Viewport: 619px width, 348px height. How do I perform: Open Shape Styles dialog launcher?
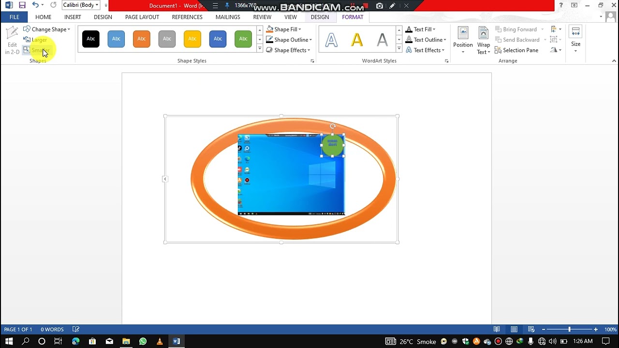click(312, 61)
